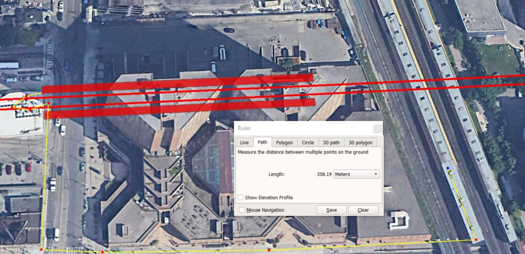Select the 358.19 length value
The width and height of the screenshot is (525, 254).
[324, 174]
